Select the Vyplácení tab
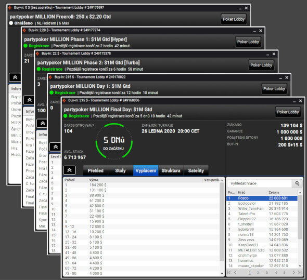 click(146, 170)
